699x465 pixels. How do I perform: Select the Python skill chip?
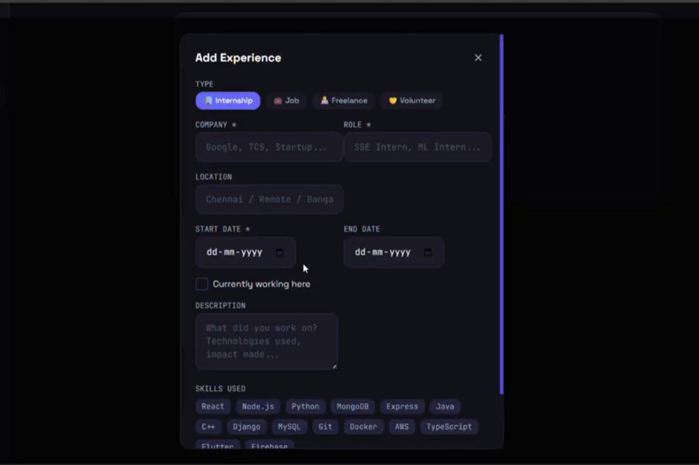[x=305, y=407]
